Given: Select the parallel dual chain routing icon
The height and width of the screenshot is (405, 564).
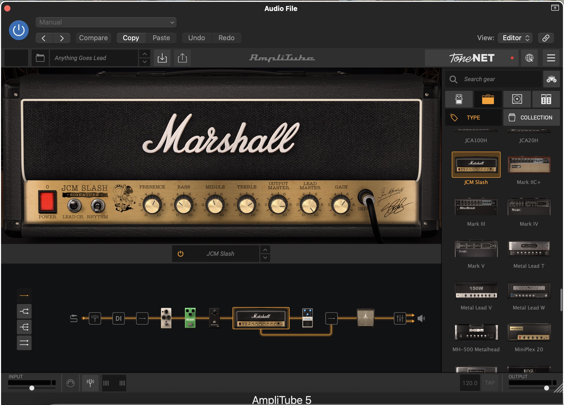Looking at the screenshot, I should [x=24, y=343].
